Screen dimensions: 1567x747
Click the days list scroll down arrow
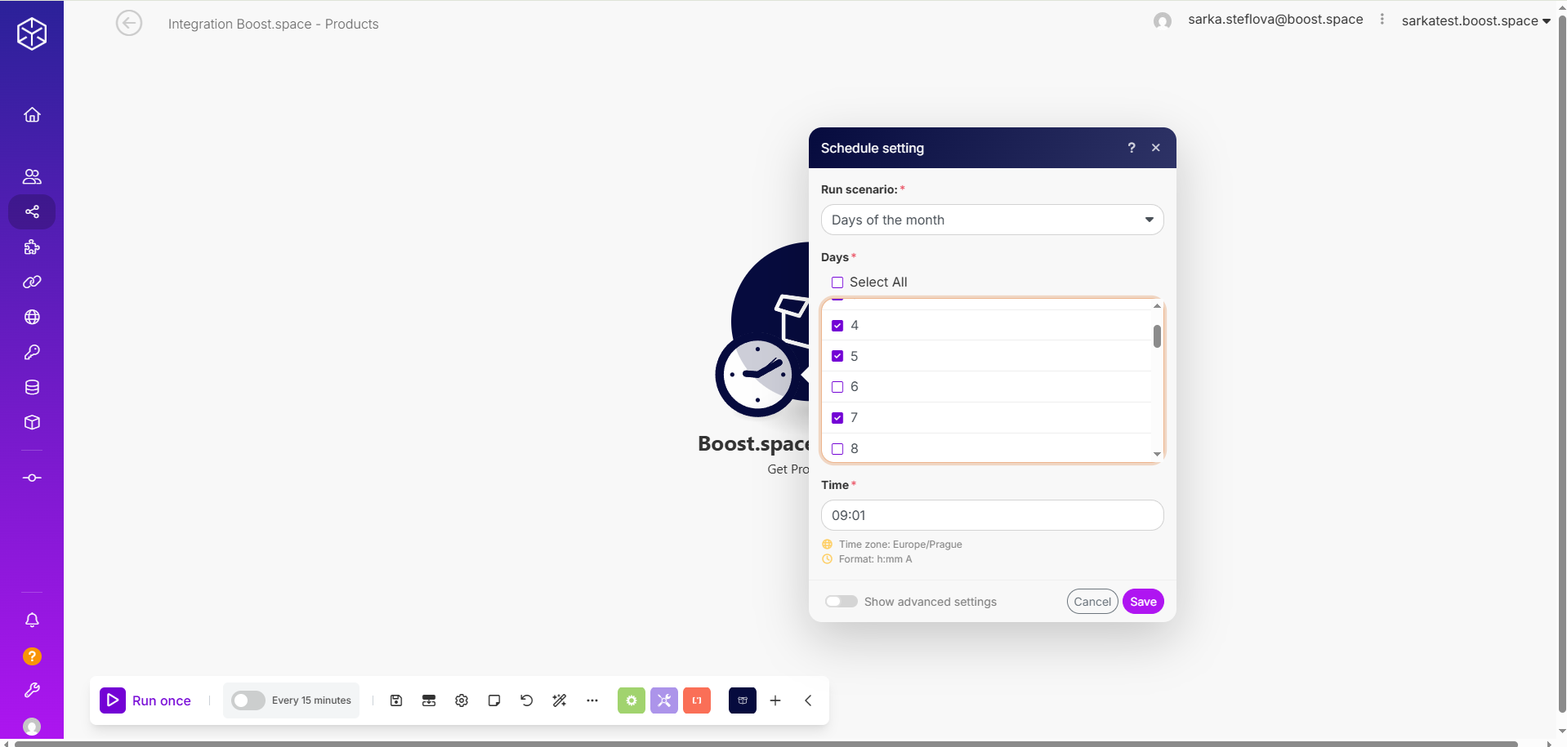click(x=1157, y=454)
